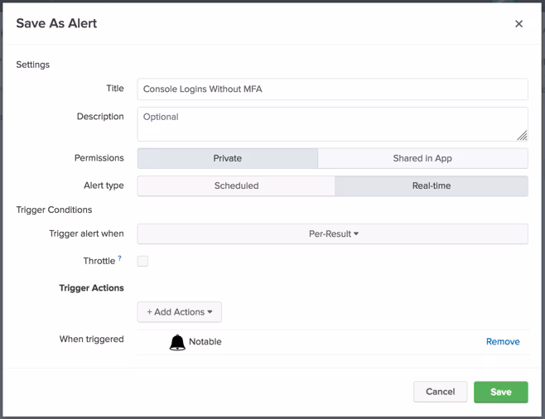
Task: Close the Save As Alert dialog
Action: click(x=518, y=24)
